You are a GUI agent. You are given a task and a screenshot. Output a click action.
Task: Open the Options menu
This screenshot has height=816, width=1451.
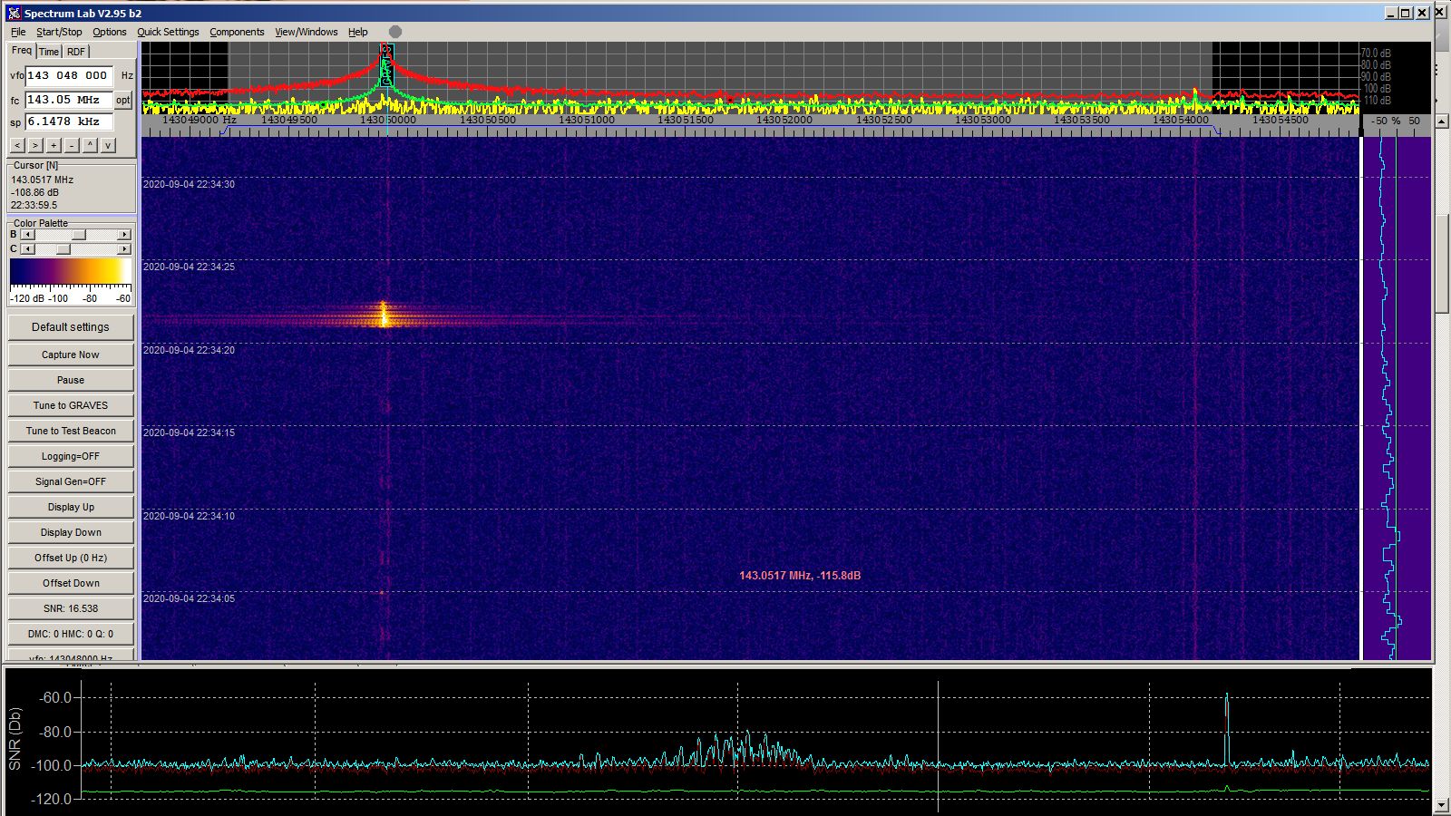110,32
